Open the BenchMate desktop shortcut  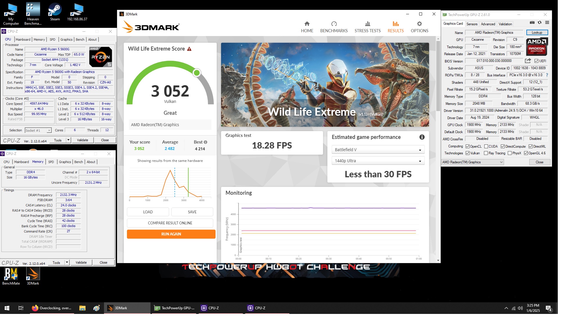11,276
